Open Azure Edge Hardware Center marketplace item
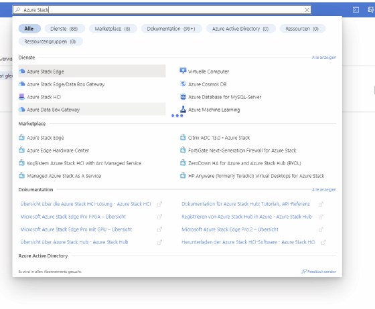Image resolution: width=375 pixels, height=309 pixels. pyautogui.click(x=58, y=150)
